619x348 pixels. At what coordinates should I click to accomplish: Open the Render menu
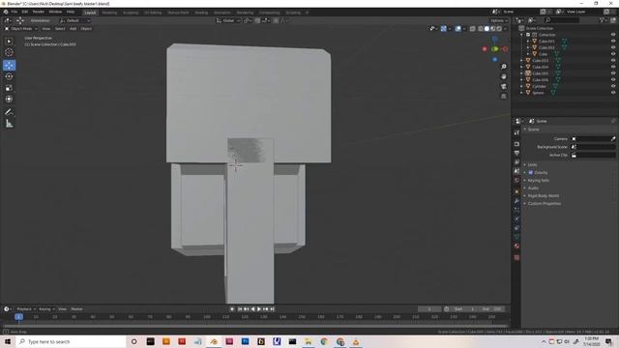(x=39, y=12)
